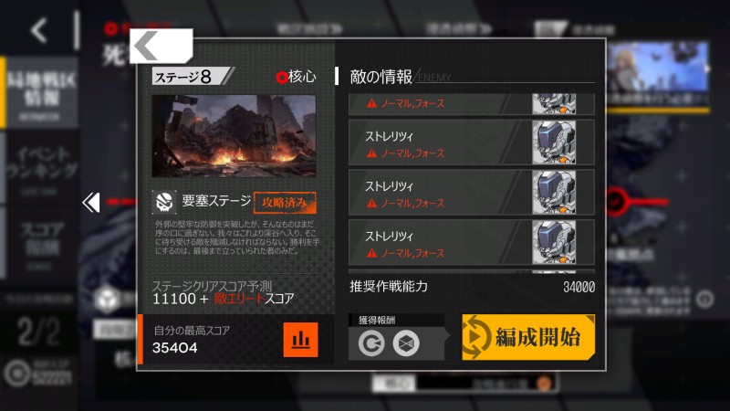Viewport: 730px width, 411px height.
Task: Select the second full ストレリツィ enemy row
Action: pyautogui.click(x=471, y=193)
